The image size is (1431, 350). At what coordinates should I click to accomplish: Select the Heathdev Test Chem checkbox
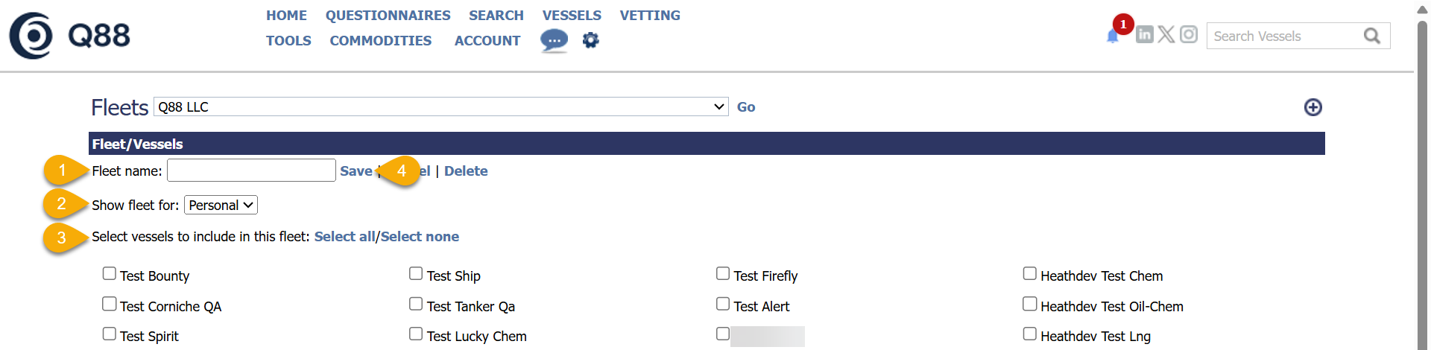click(x=1030, y=273)
